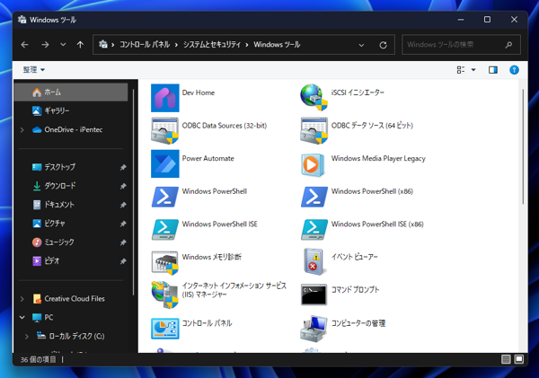The width and height of the screenshot is (539, 378).
Task: Click the search magnifier icon
Action: [508, 45]
